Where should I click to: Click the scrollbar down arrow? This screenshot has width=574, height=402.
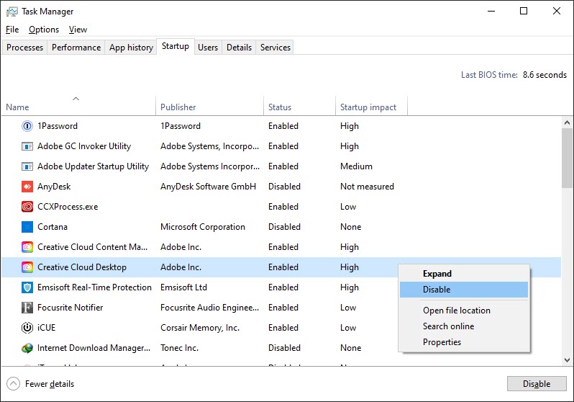[567, 360]
